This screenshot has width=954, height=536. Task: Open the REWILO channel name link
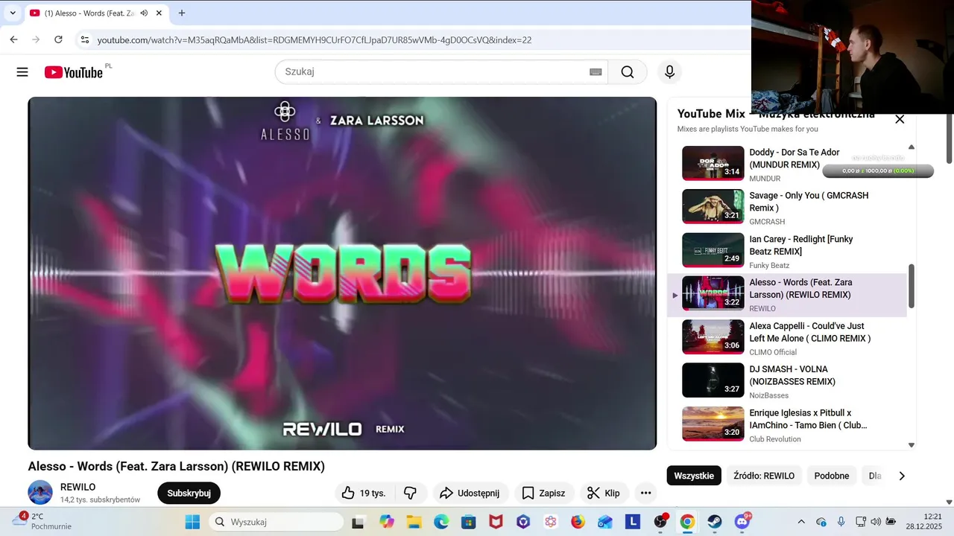(x=78, y=487)
